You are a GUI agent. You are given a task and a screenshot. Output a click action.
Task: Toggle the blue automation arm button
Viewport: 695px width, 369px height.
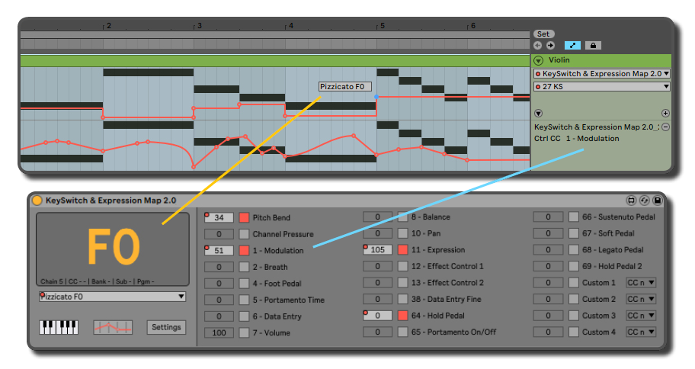click(x=572, y=45)
